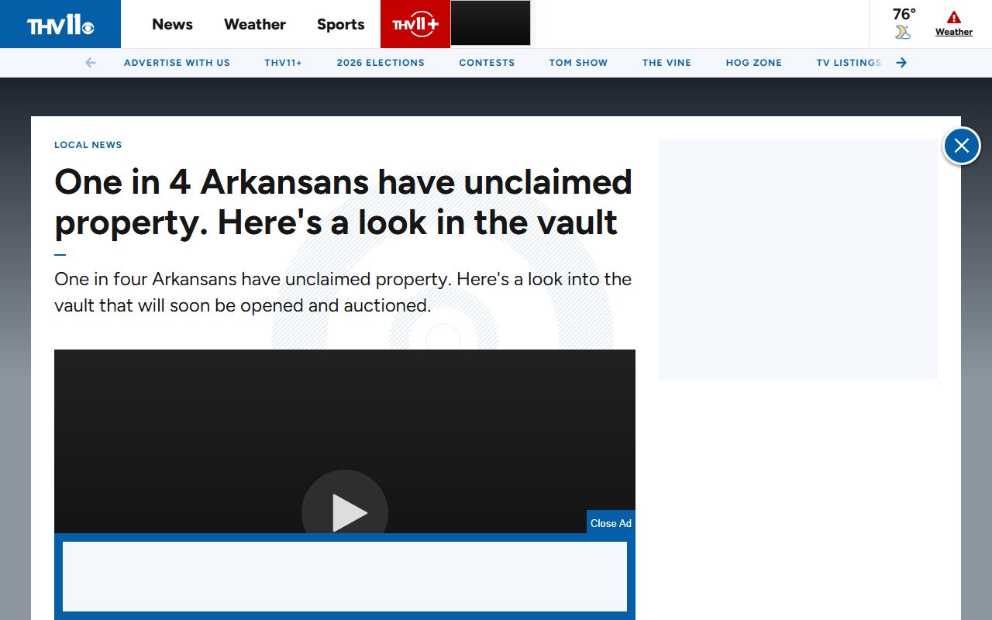
Task: Click the article summary paragraph
Action: [343, 292]
